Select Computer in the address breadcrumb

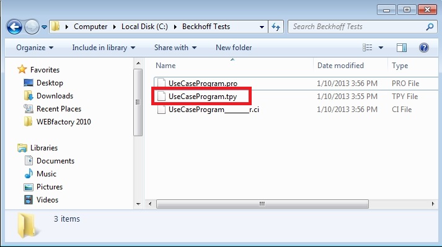(91, 27)
